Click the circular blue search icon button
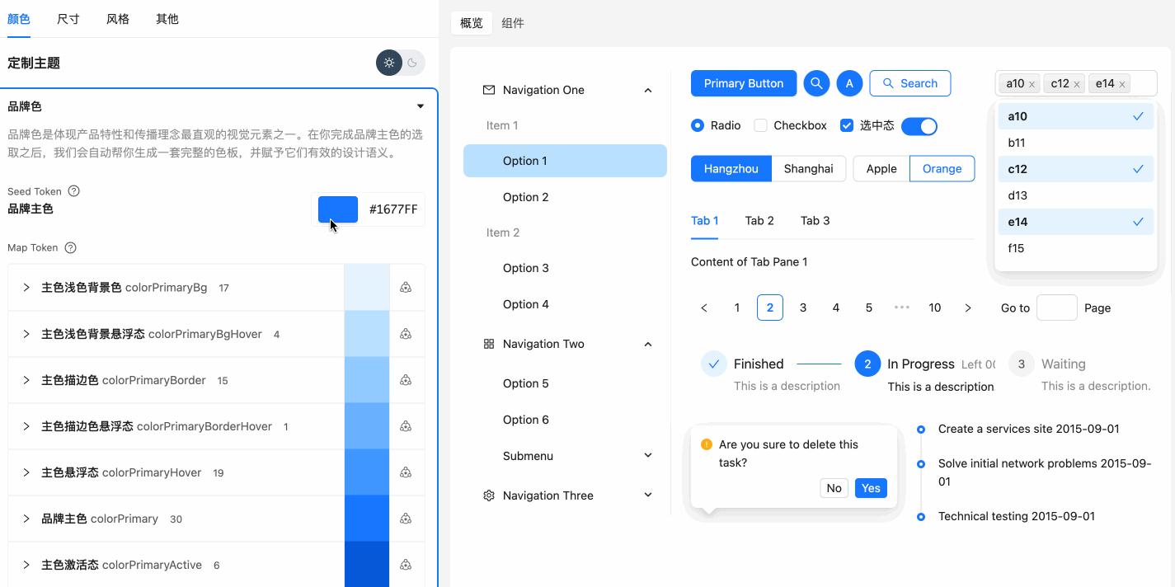 click(x=816, y=82)
